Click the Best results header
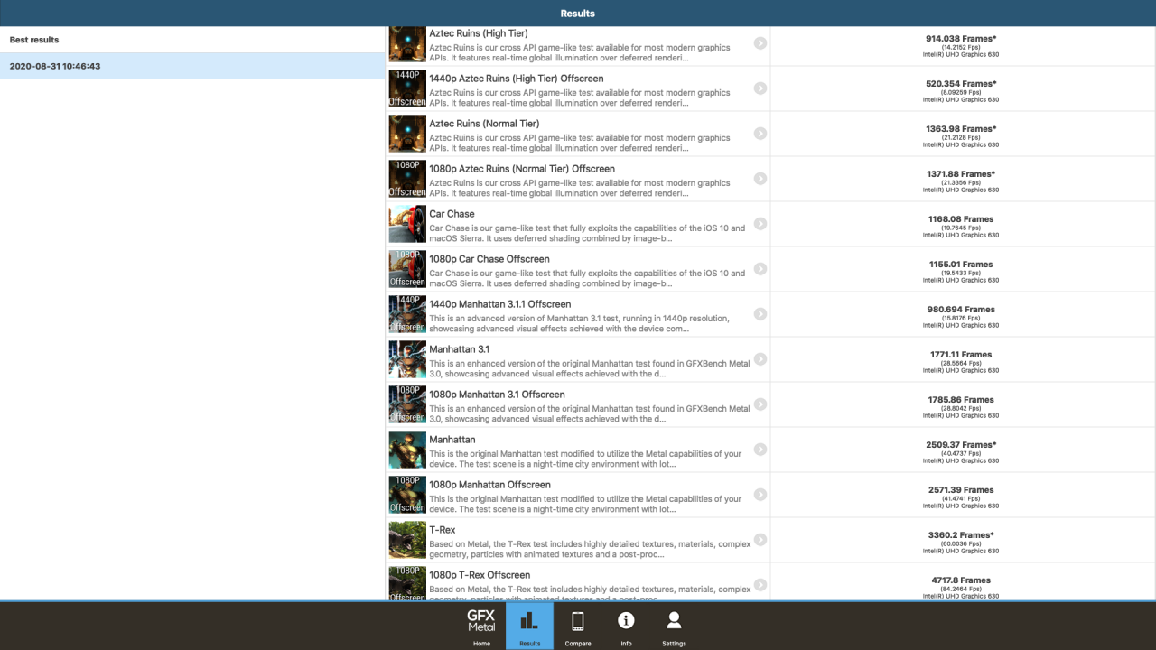This screenshot has height=650, width=1156. tap(192, 40)
